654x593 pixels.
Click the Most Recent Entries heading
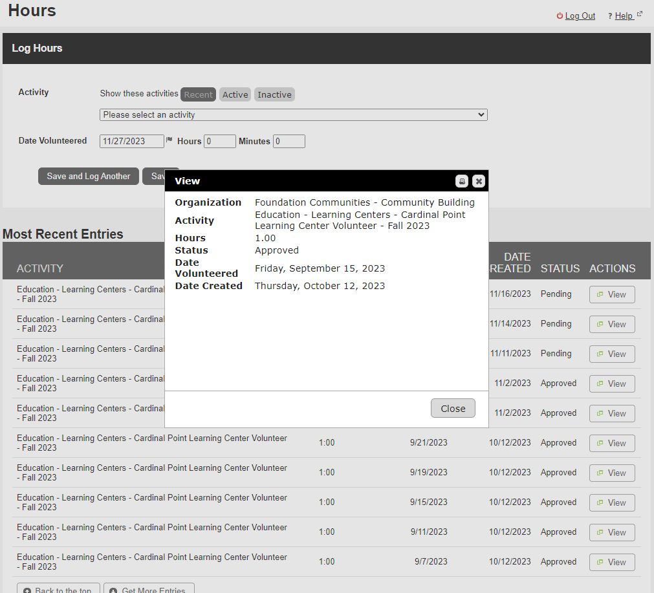pyautogui.click(x=63, y=234)
